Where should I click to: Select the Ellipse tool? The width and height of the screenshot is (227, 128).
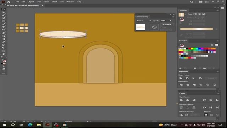4,21
